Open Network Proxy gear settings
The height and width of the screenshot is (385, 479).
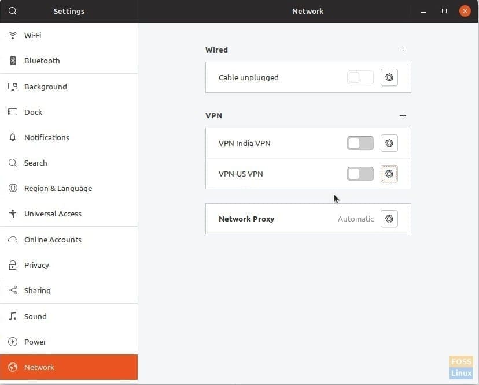click(x=389, y=219)
